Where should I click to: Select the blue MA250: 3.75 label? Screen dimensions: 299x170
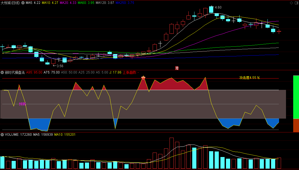click(x=125, y=3)
